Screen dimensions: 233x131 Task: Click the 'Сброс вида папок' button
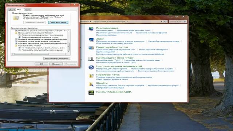58,23
